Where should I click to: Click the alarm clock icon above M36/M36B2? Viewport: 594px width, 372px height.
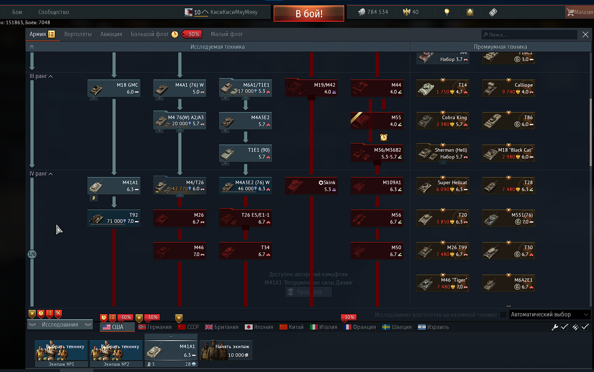(x=384, y=137)
